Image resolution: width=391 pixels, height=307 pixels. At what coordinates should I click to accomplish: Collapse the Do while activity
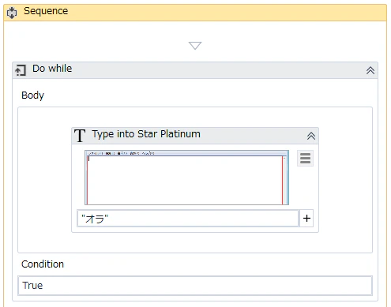[370, 70]
